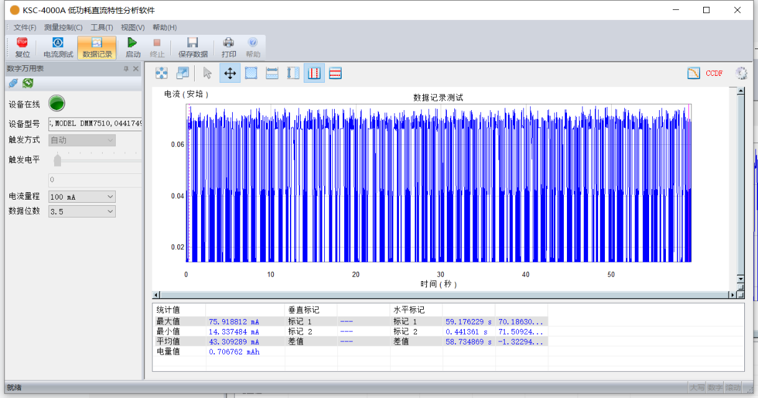Enable vertical markers on the chart

(314, 73)
